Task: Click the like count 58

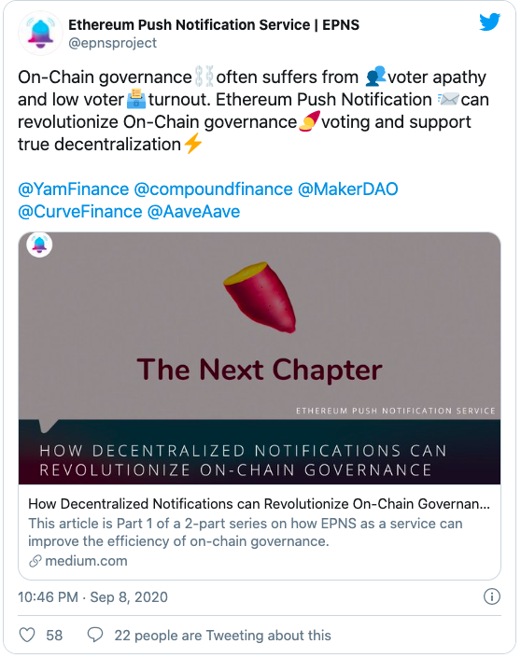Action: point(54,635)
